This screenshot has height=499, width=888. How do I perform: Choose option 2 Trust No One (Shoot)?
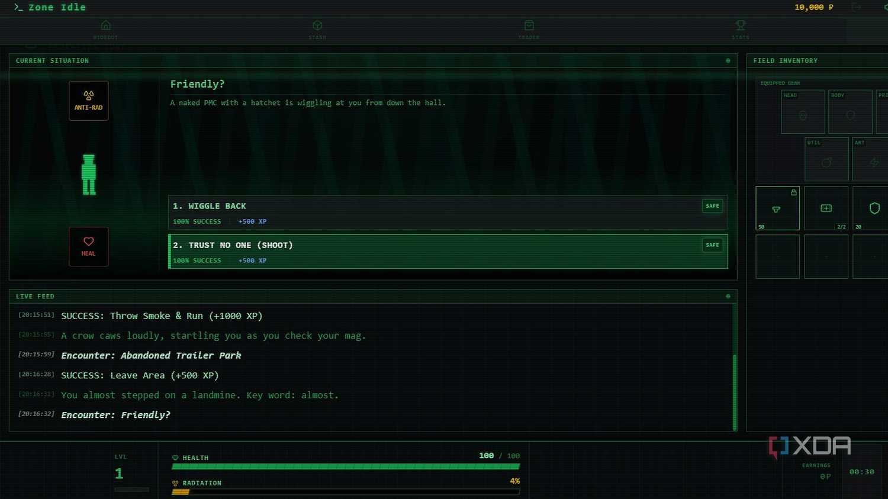(448, 252)
